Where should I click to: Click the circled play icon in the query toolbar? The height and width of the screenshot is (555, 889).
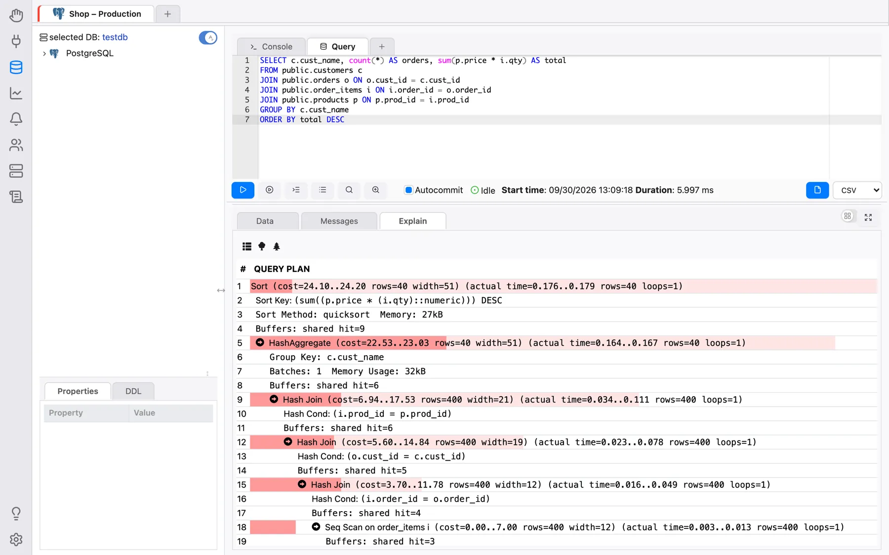(x=270, y=190)
